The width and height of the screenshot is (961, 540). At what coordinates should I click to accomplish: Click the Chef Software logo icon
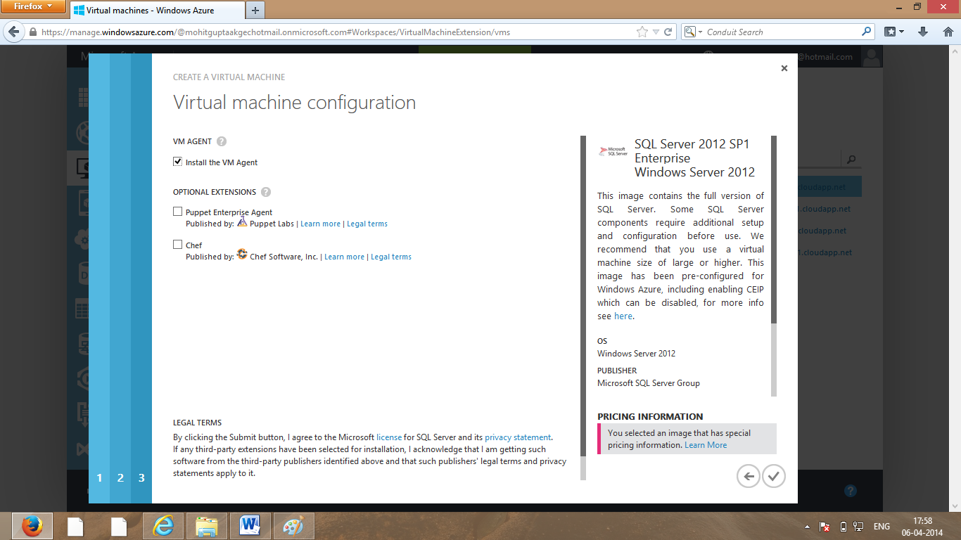(x=242, y=255)
